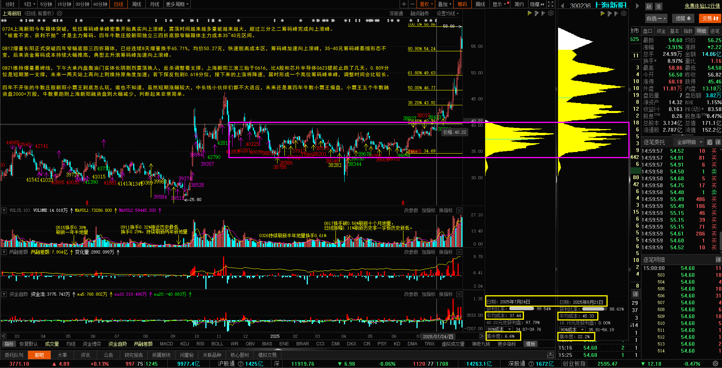
Task: Click 沪股通 help question icon
Action: [x=240, y=364]
